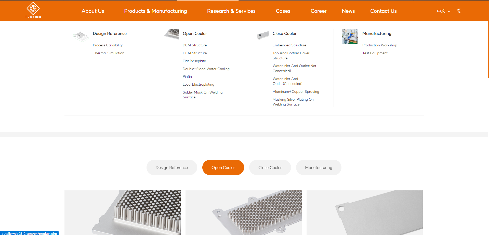Viewport: 489px width, 235px height.
Task: Open Products & Manufacturing menu
Action: click(x=155, y=11)
